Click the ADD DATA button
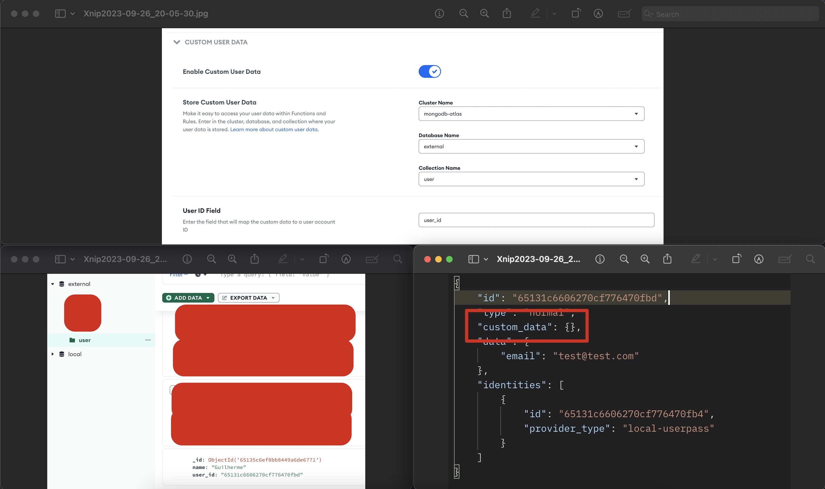Screen dimensions: 825x489 click(x=188, y=298)
